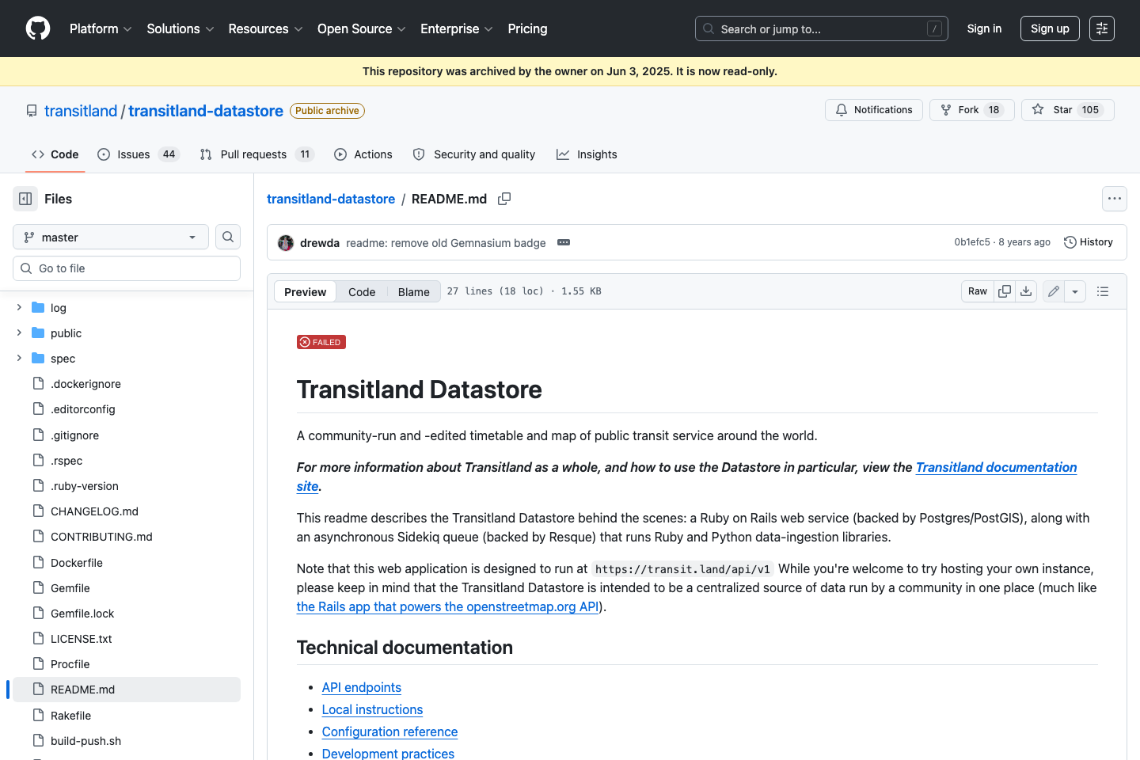Select the edit file pencil icon
This screenshot has height=760, width=1140.
pos(1053,291)
